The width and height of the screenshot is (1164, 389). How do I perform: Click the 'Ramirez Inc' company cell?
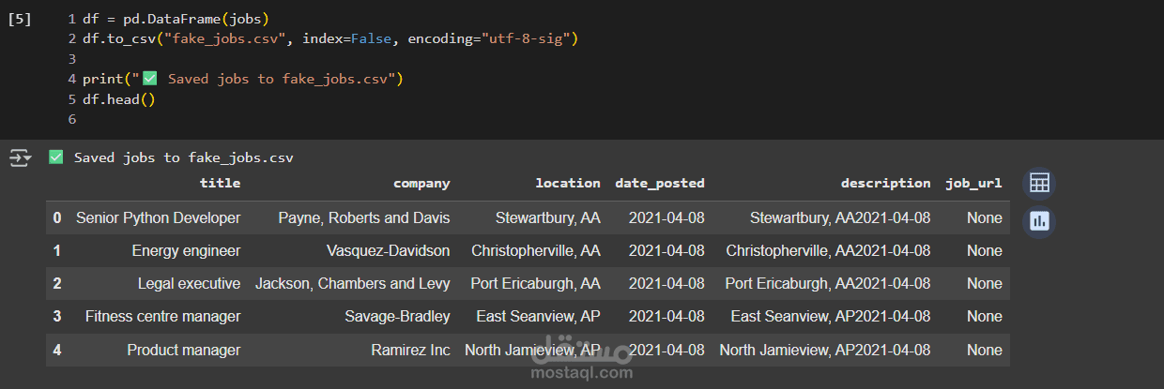tap(410, 351)
